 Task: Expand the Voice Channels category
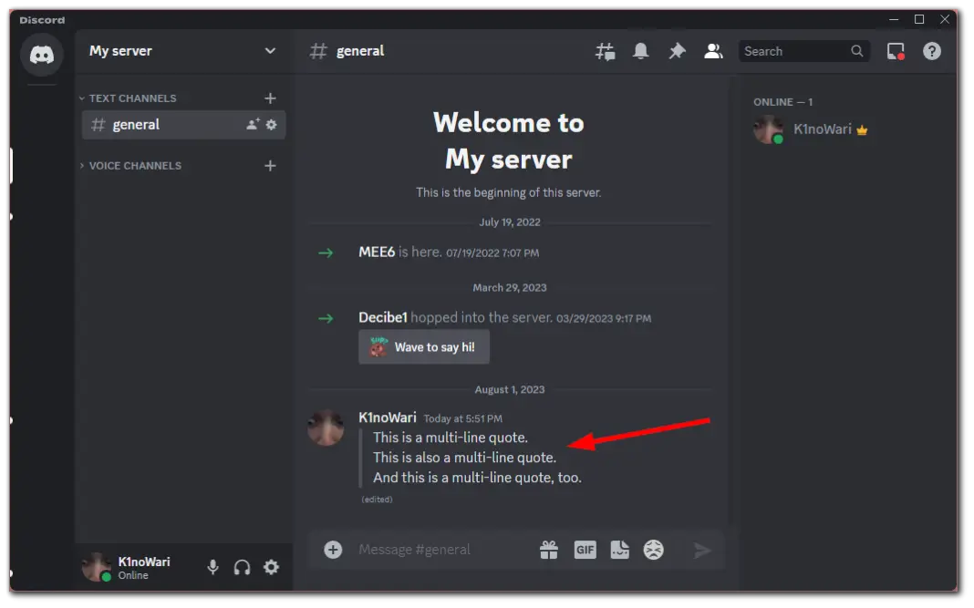click(134, 165)
